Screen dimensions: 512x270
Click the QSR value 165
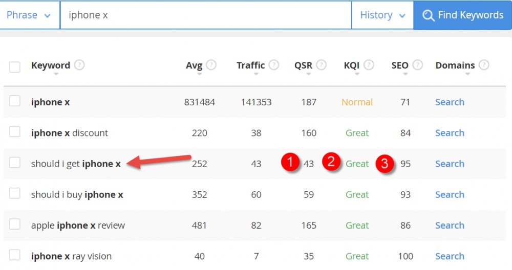tap(309, 226)
